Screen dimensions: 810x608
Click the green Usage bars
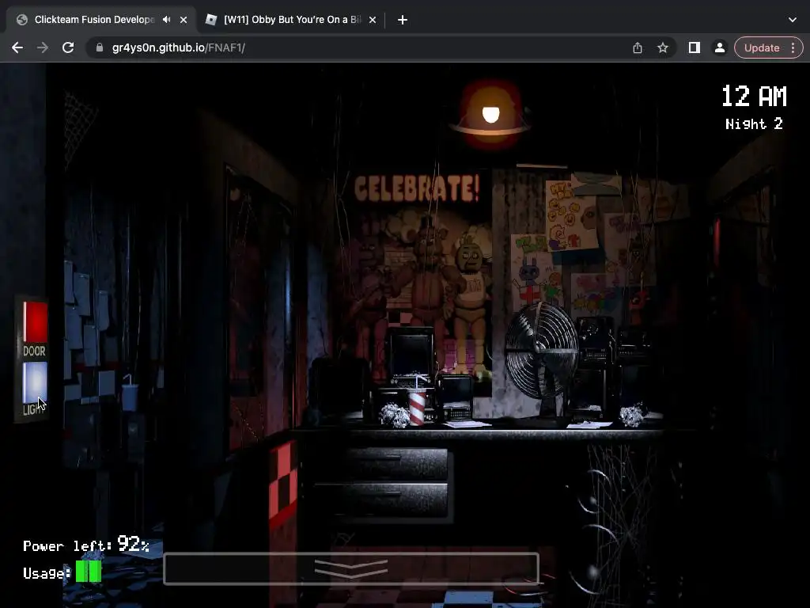[89, 572]
